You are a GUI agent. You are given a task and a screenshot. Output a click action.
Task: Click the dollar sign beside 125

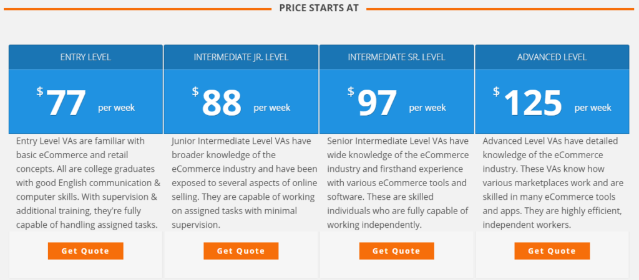click(x=496, y=92)
